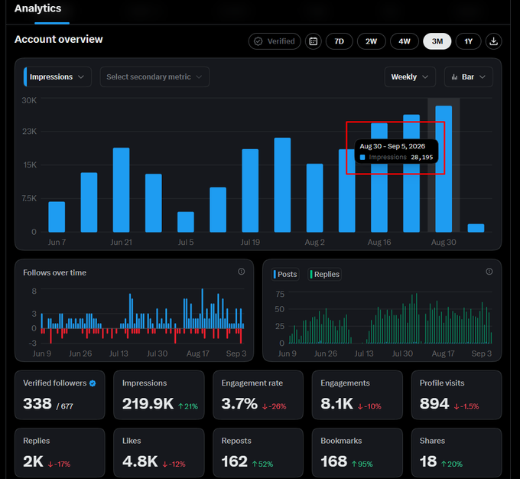Select the 1Y time range
The width and height of the screenshot is (520, 479).
coord(468,41)
